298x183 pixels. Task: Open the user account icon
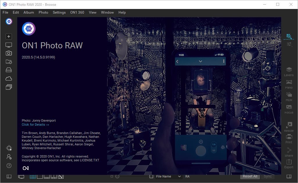click(9, 157)
